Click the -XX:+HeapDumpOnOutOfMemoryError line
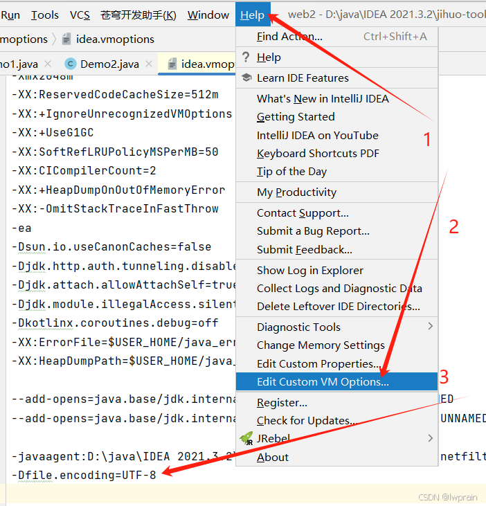Viewport: 486px width, 506px height. pyautogui.click(x=118, y=190)
